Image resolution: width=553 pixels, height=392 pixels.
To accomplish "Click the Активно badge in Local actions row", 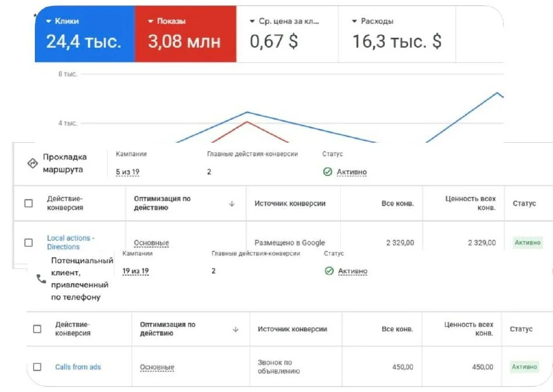I will tap(527, 243).
